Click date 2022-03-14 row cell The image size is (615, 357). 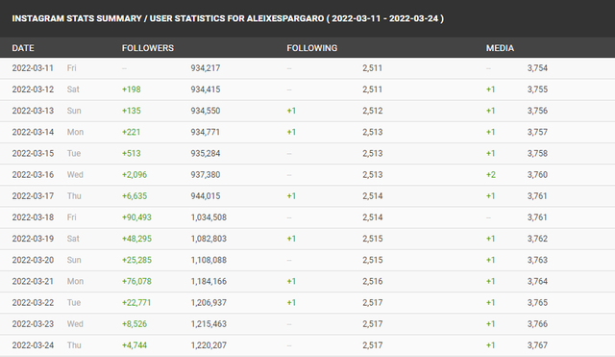point(33,132)
